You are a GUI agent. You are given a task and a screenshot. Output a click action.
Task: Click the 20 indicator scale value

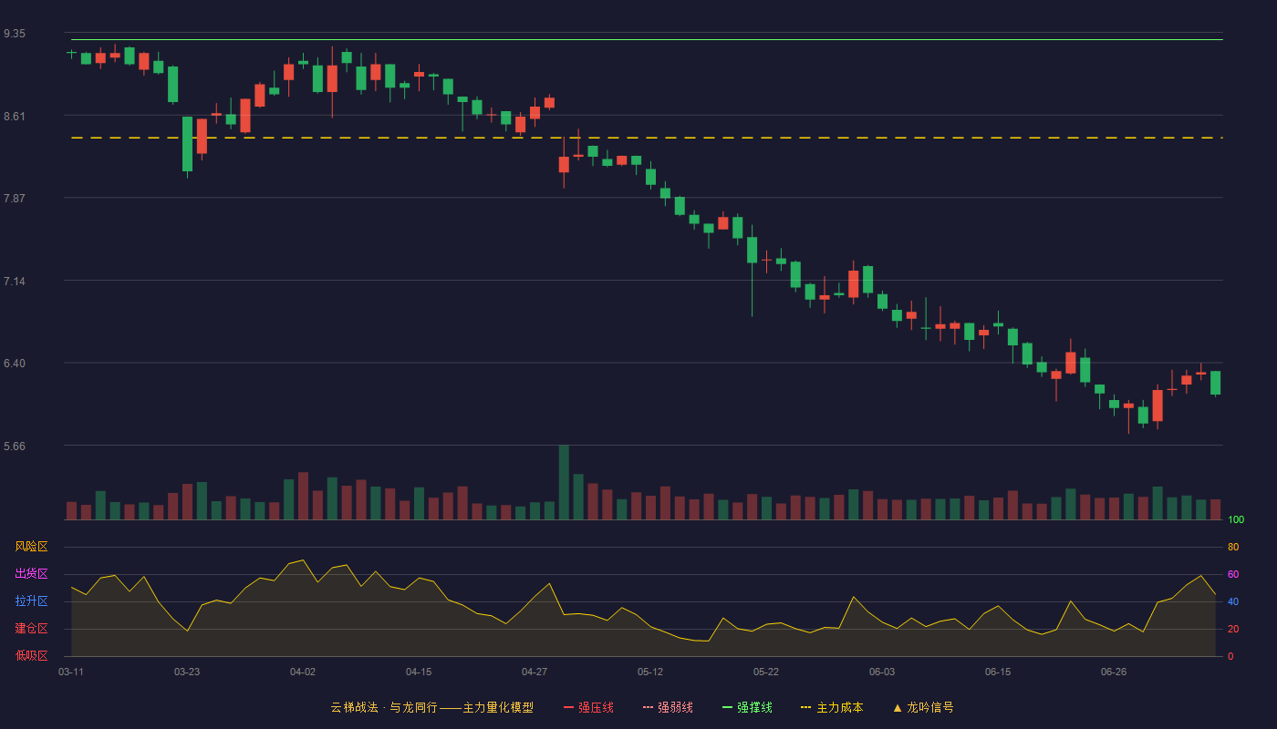[1233, 629]
